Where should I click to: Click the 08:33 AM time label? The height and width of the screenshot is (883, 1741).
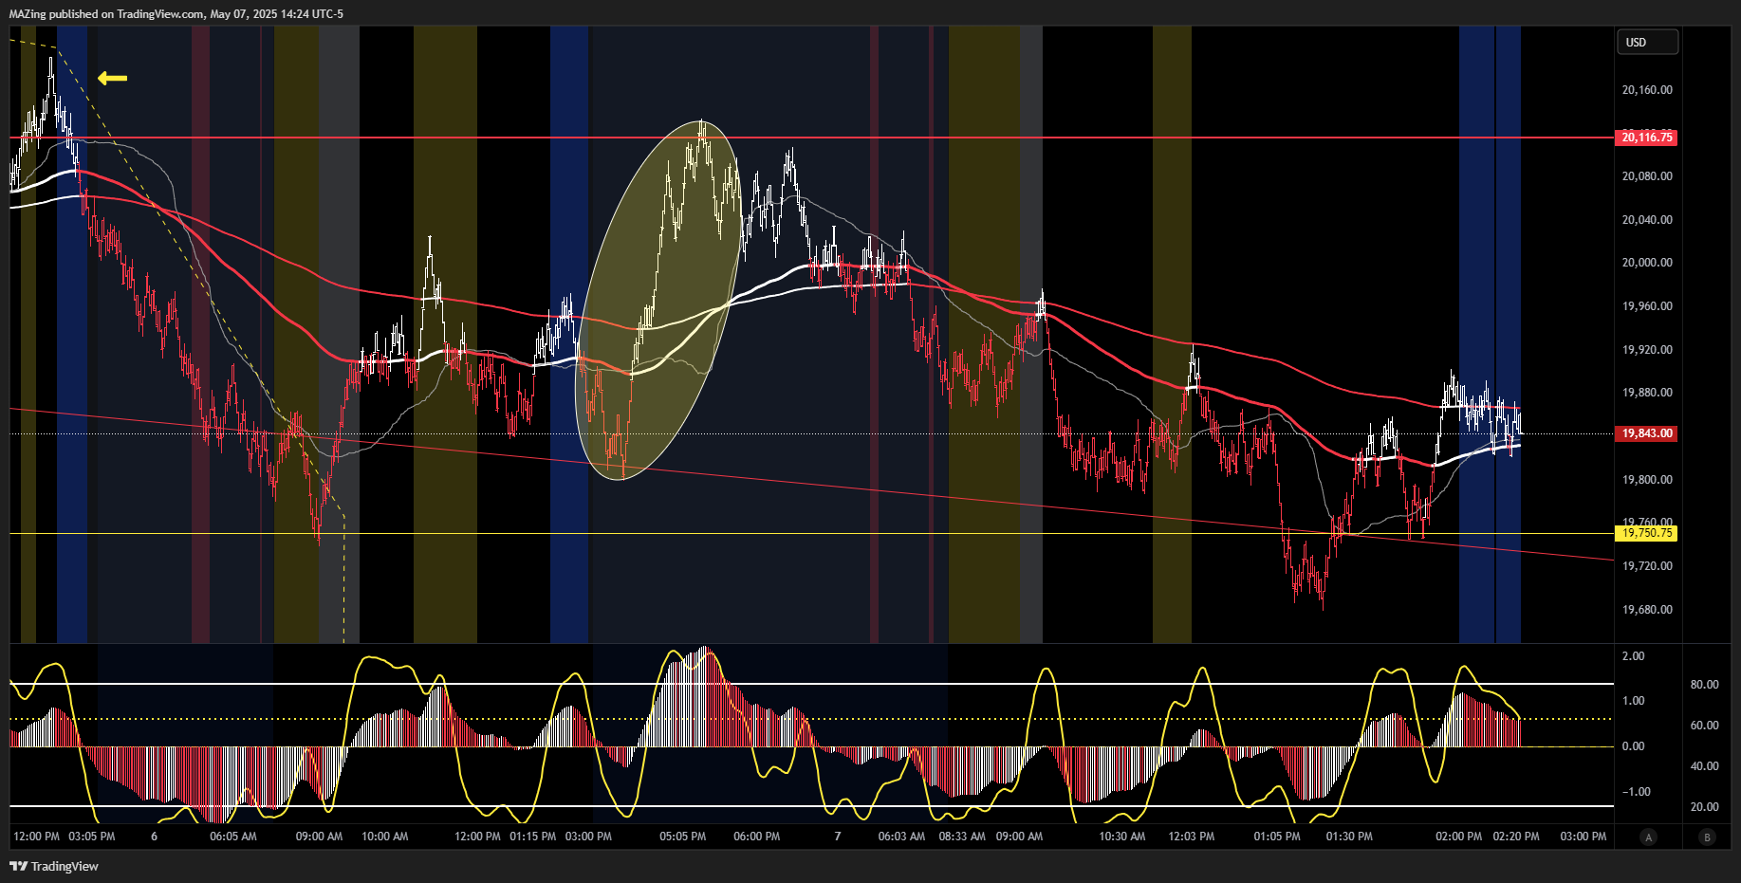pos(962,837)
